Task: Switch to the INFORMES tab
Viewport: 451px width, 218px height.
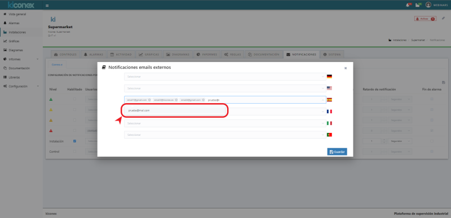Action: point(207,54)
